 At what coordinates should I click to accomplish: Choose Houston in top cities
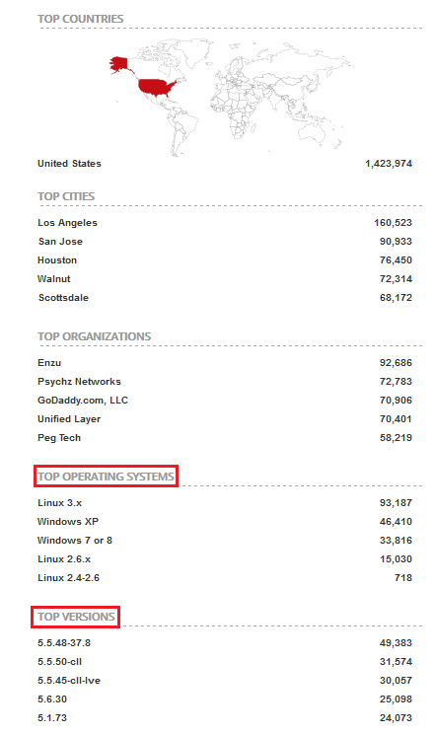(57, 260)
